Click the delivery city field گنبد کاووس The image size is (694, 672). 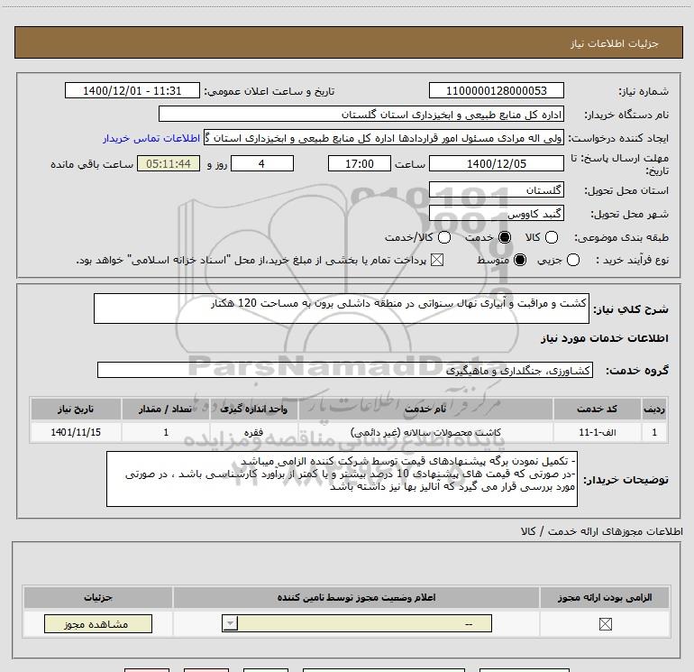496,214
